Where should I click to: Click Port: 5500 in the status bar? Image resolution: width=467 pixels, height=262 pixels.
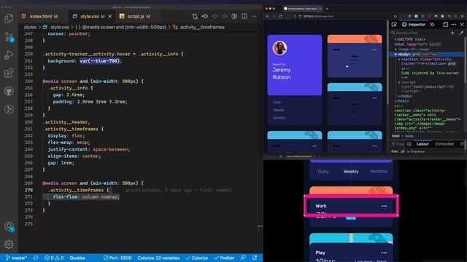tap(117, 258)
